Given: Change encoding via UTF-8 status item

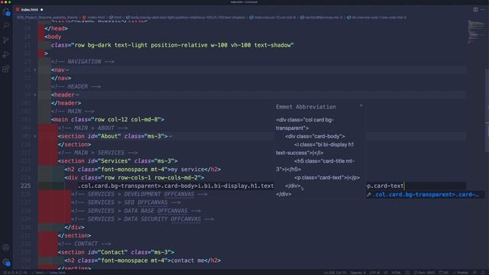Looking at the screenshot, I should 374,273.
